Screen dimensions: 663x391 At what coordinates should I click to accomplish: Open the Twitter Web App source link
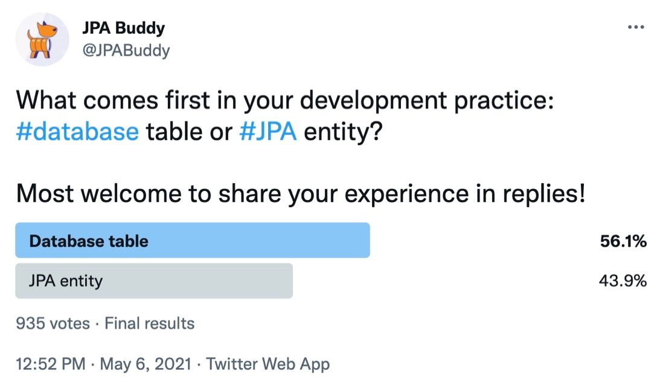268,364
